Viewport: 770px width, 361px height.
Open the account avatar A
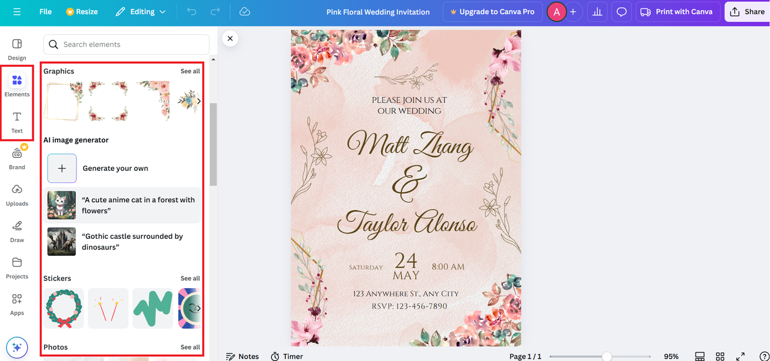click(x=556, y=11)
